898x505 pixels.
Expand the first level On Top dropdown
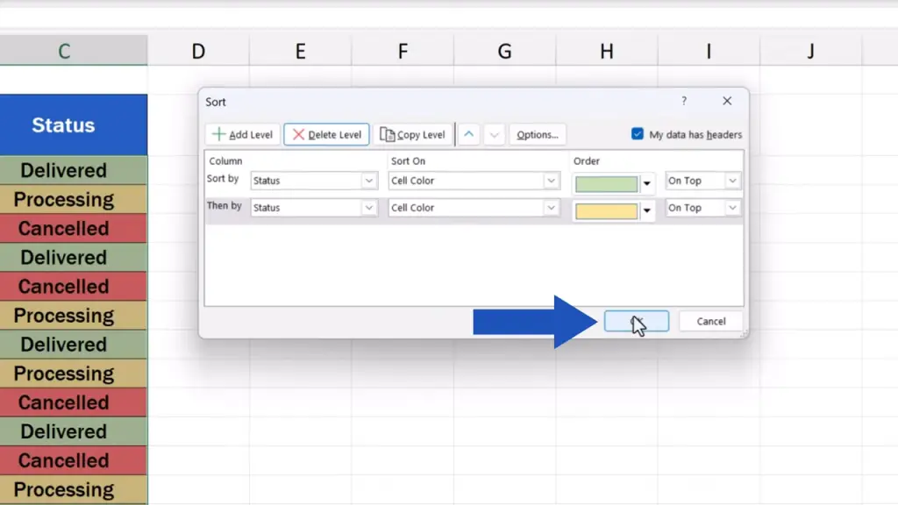732,181
